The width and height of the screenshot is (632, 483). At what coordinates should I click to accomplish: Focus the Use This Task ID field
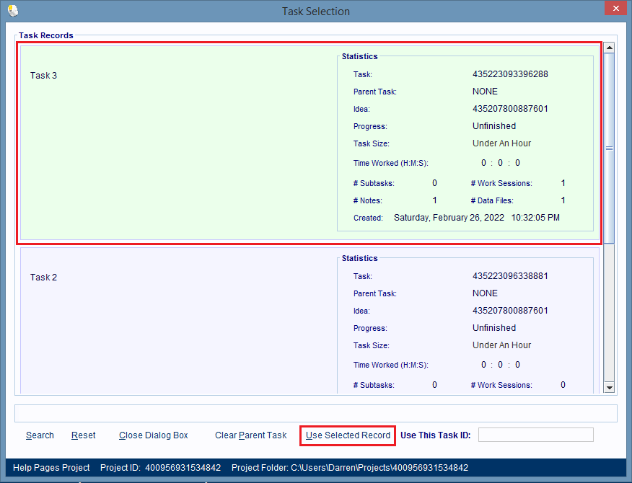(x=535, y=435)
